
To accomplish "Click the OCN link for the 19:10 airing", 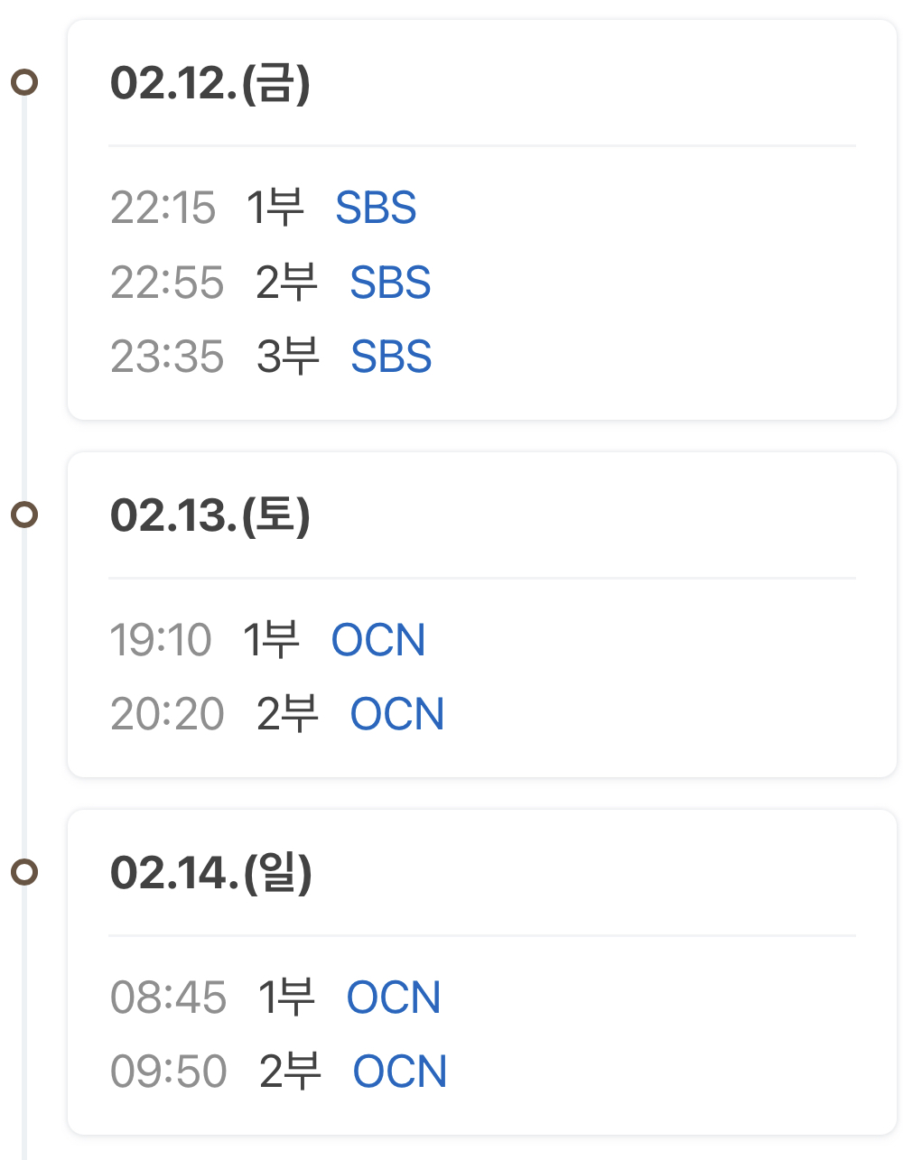I will [378, 641].
